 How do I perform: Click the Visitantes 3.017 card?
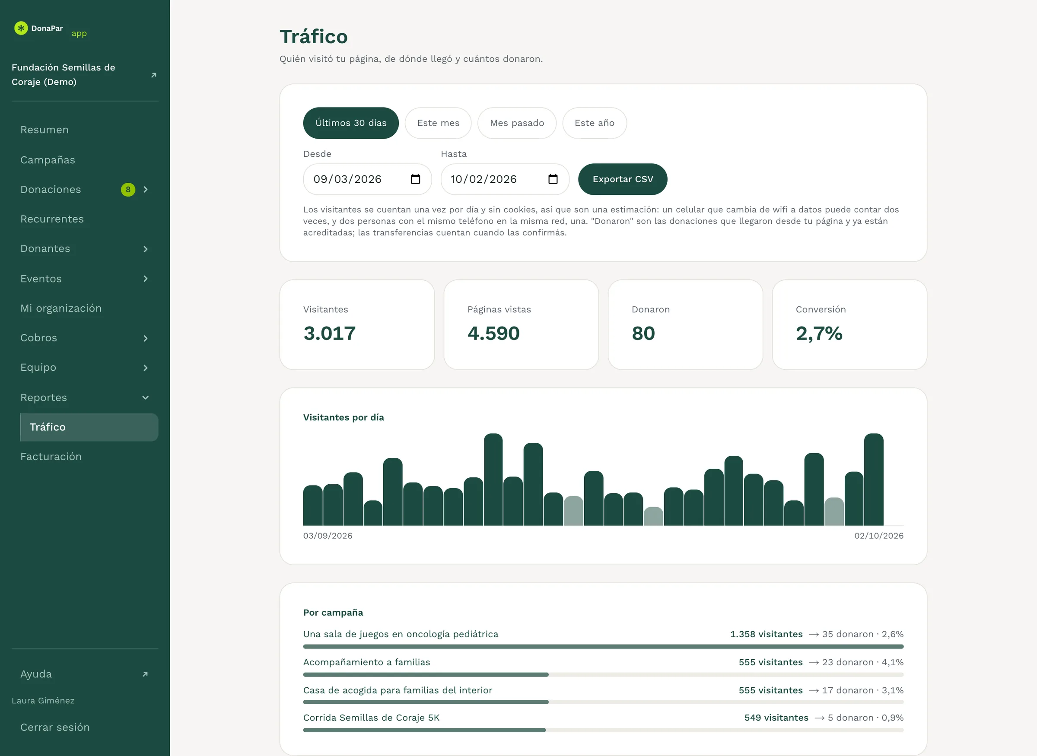pyautogui.click(x=357, y=324)
